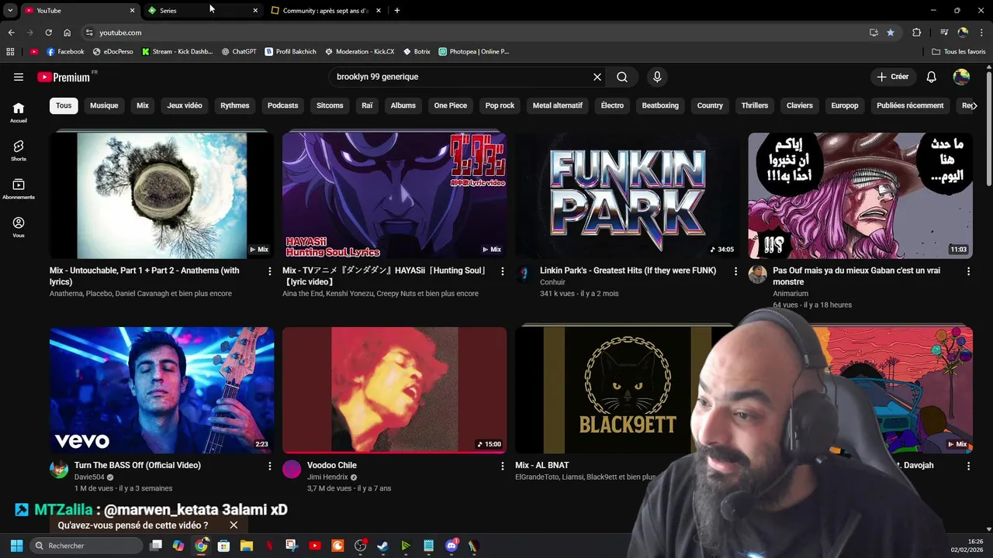Select the Musique filter chip

[x=104, y=105]
